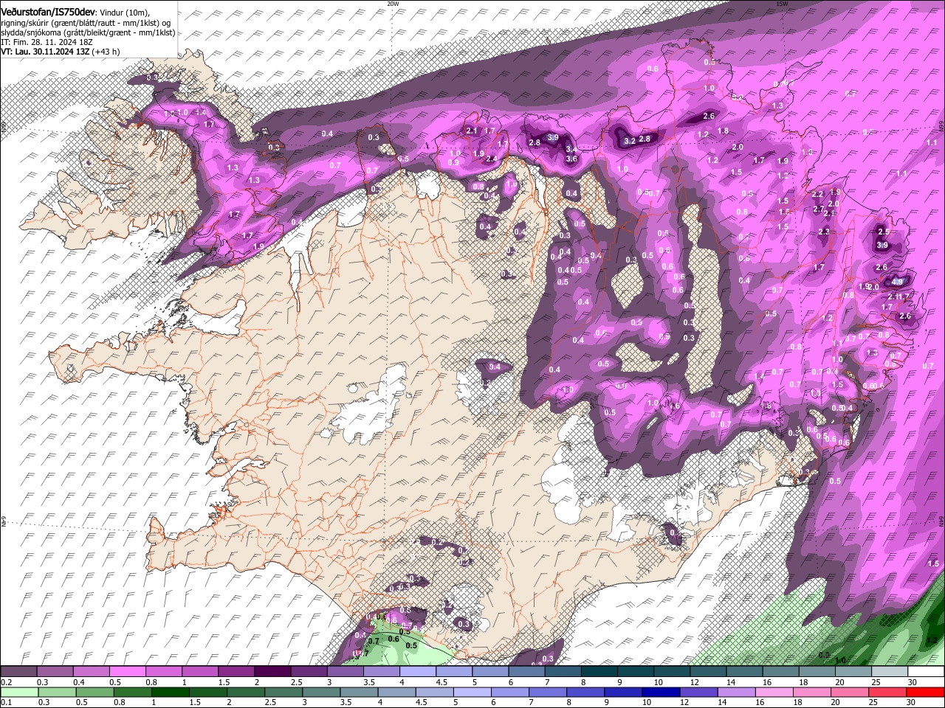
Task: Pick the lower-row pink swatch starting at 20
Action: [849, 693]
